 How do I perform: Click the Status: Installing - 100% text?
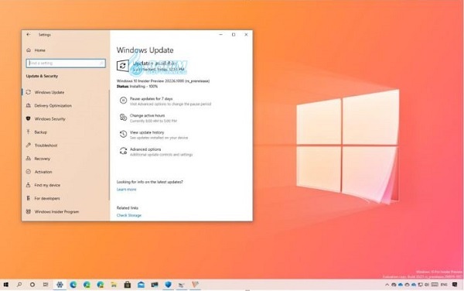(x=138, y=87)
